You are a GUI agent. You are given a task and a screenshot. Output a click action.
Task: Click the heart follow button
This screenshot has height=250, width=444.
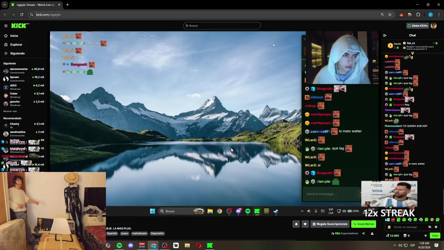(305, 224)
